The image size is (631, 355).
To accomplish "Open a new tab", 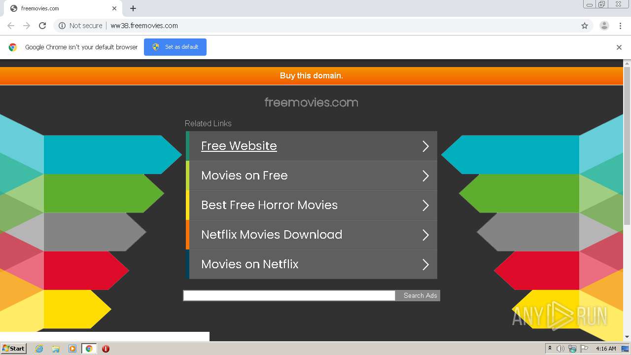I will pyautogui.click(x=133, y=8).
